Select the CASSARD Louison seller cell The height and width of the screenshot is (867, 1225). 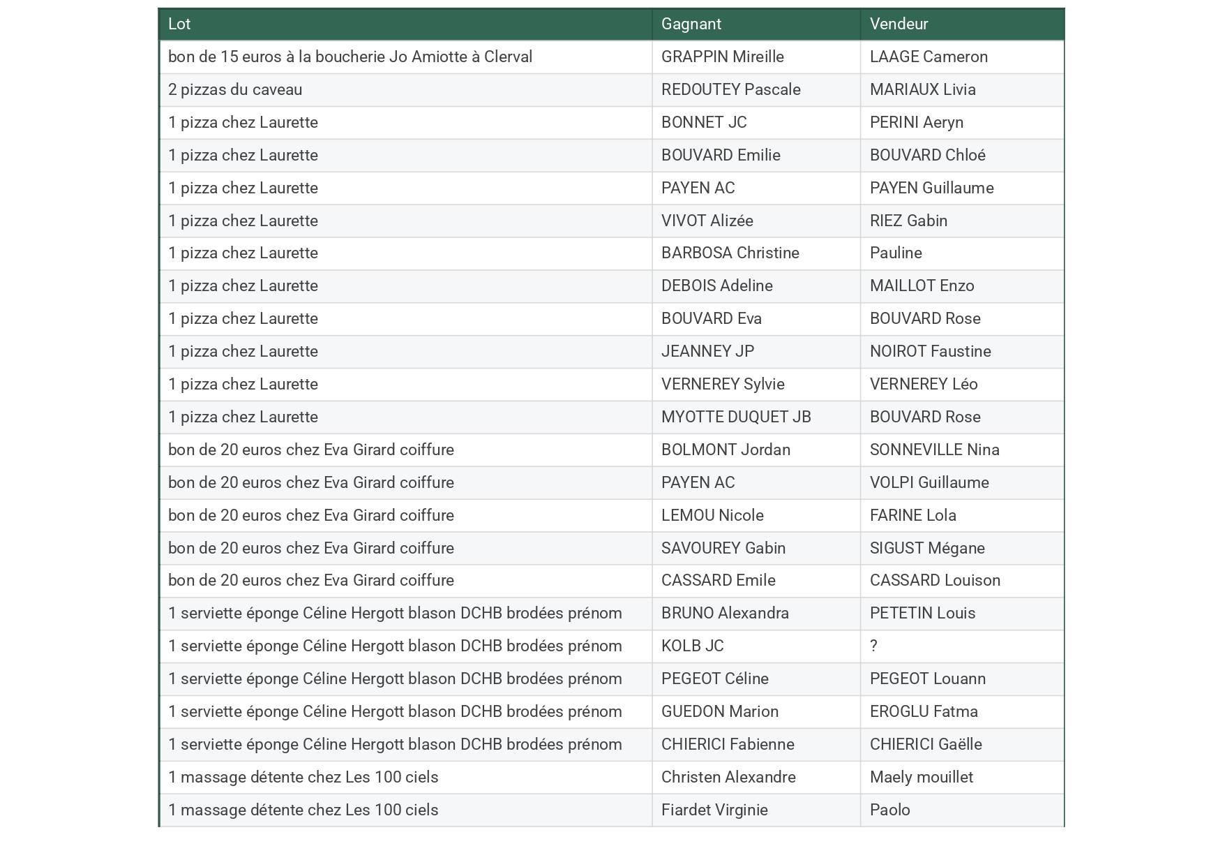934,581
